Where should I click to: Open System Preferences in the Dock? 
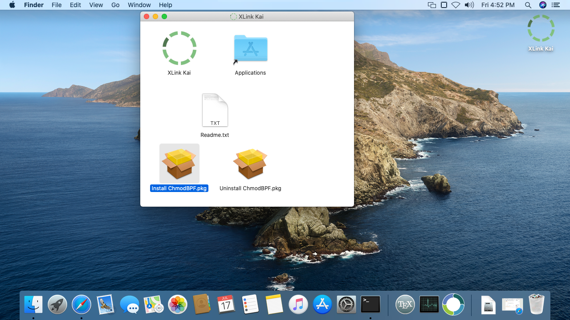tap(346, 304)
